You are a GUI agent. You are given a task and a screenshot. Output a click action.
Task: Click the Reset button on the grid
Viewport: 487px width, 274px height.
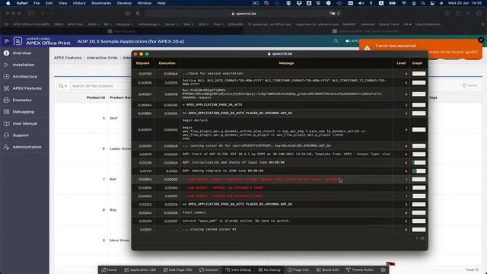470,85
